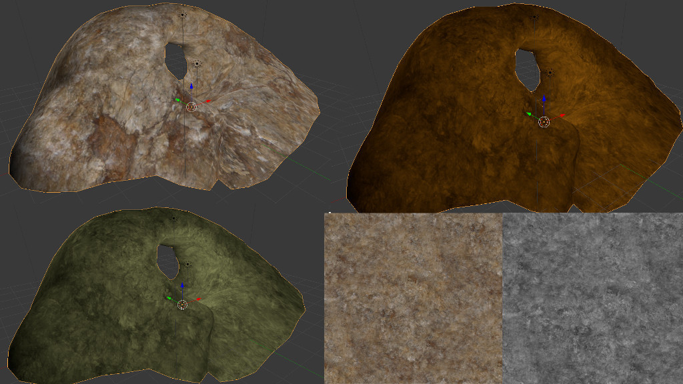Select the upper lamp on the orange rock
This screenshot has width=683, height=384.
pos(535,18)
